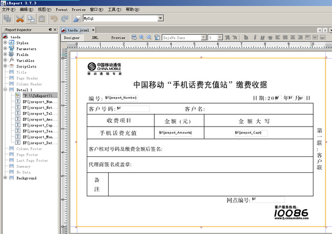Viewport: 332px width, 234px height.
Task: Select the taoda.jrxml document tab
Action: click(x=78, y=30)
